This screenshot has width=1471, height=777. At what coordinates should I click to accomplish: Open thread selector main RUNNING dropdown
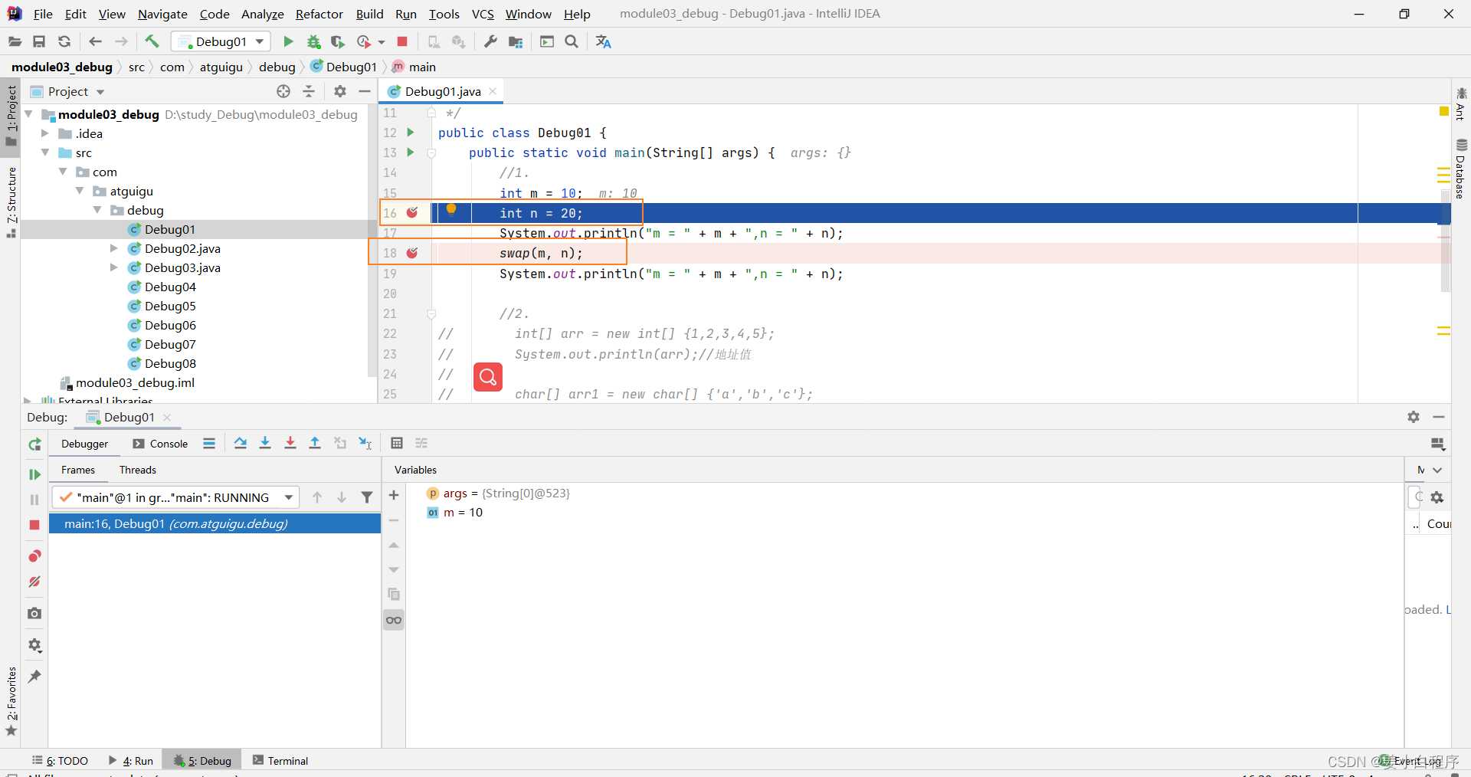(x=175, y=497)
